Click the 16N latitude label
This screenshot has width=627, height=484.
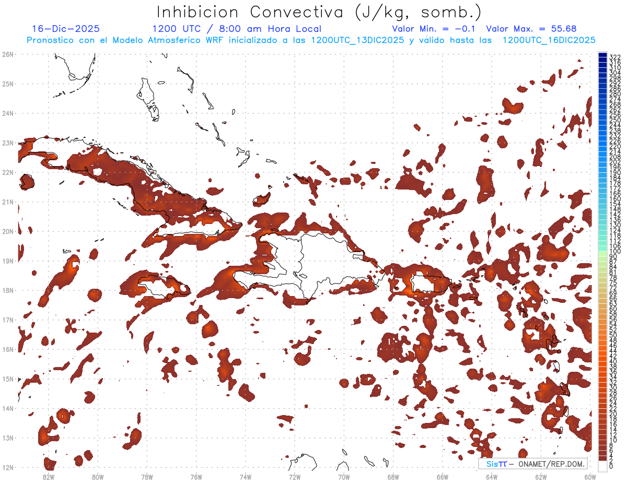point(8,349)
